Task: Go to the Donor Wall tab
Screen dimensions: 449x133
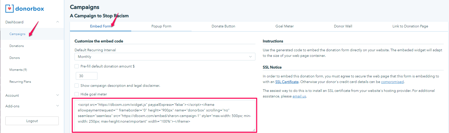Action: click(x=343, y=26)
